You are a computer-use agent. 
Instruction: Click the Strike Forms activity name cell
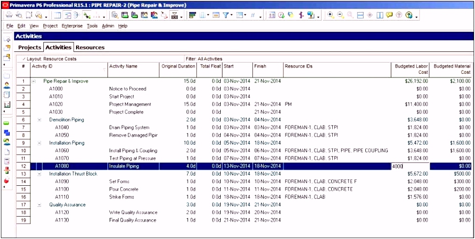(133, 197)
